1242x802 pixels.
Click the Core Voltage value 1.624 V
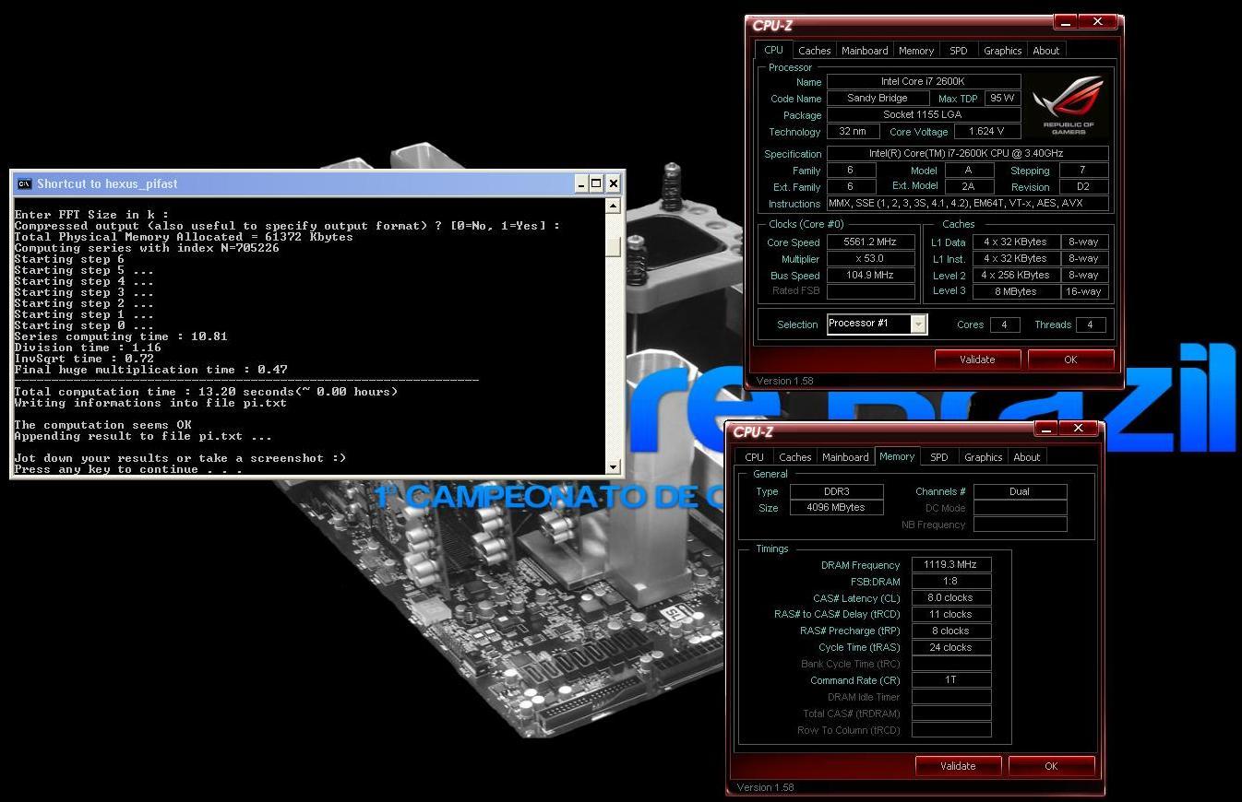click(987, 131)
